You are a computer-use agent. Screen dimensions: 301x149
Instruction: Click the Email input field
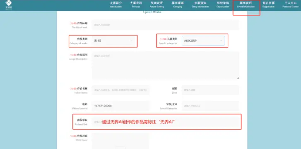pos(210,90)
